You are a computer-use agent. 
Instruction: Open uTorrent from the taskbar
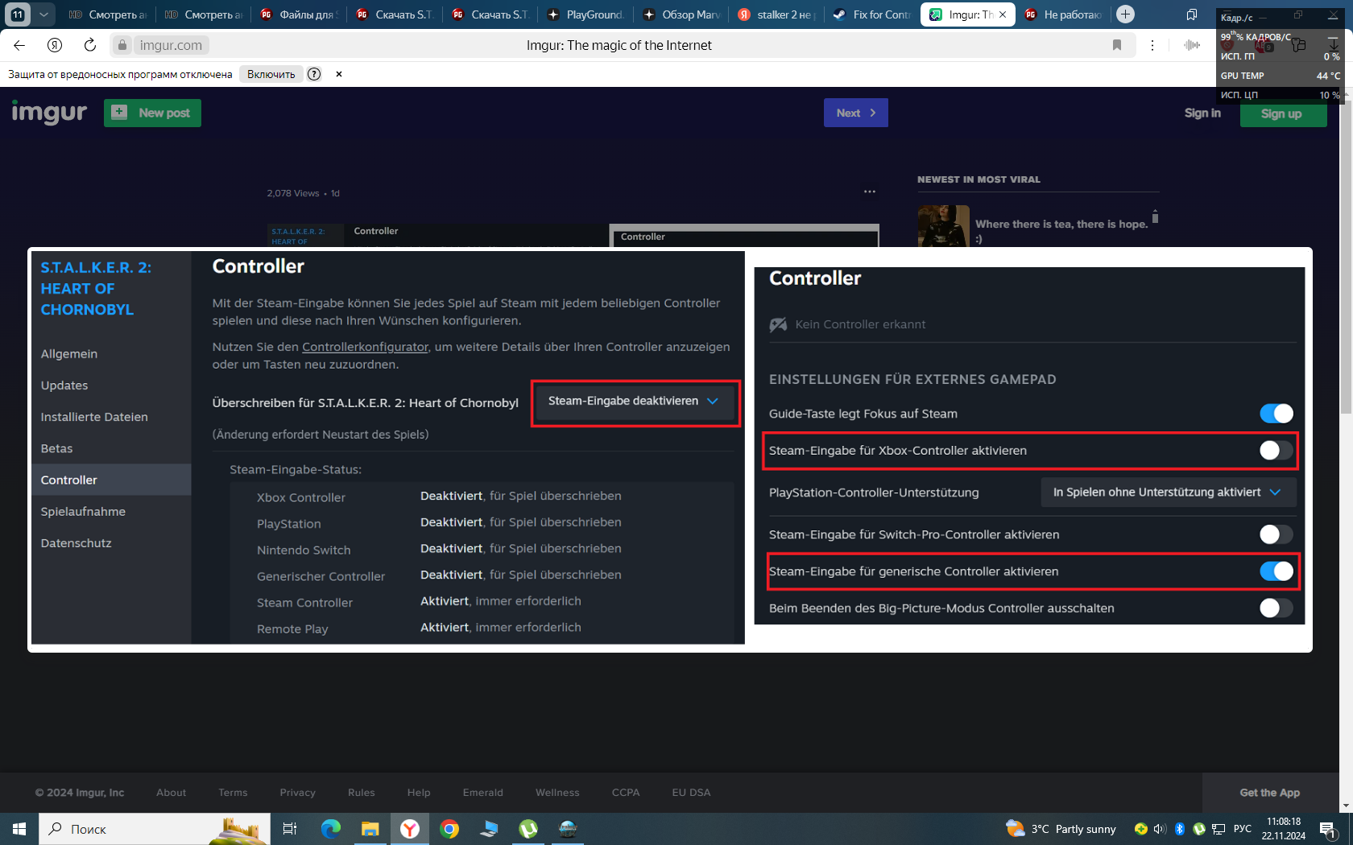528,829
